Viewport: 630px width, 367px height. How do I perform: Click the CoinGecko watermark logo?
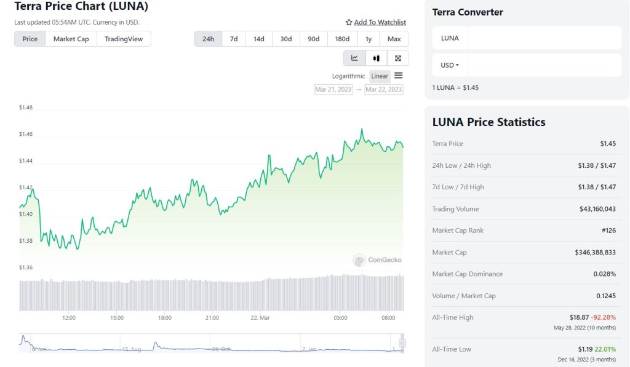tap(376, 260)
